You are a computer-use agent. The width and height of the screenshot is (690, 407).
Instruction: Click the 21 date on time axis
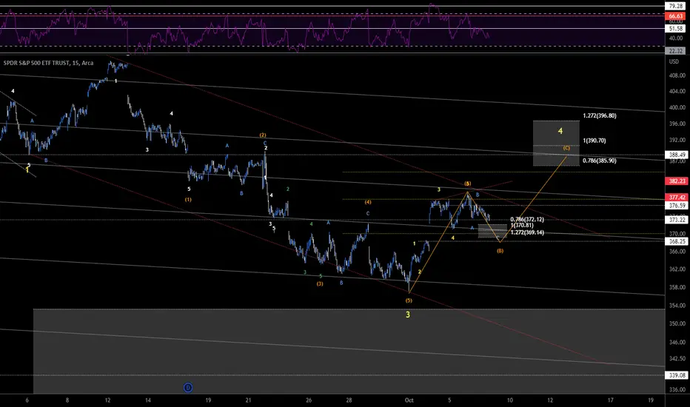pos(248,400)
